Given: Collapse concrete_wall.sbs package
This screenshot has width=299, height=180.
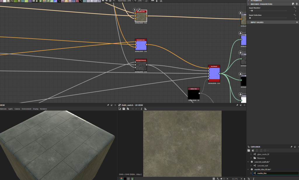Looking at the screenshot, I should click(248, 162).
